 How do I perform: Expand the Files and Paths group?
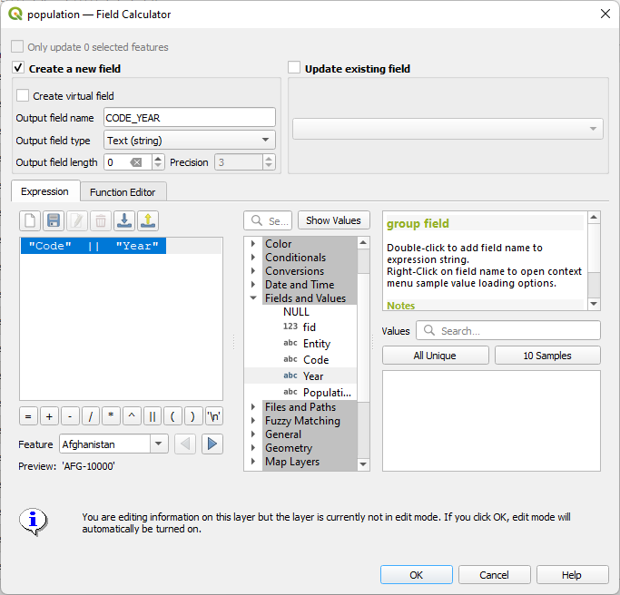pyautogui.click(x=253, y=407)
